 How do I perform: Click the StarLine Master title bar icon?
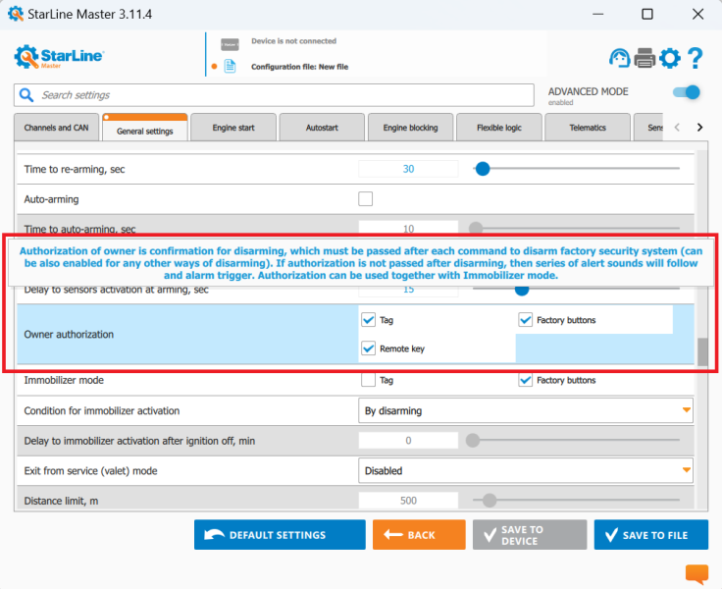point(16,14)
